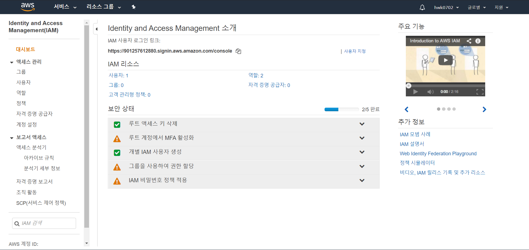529x250 pixels.
Task: Open the hwk0702 account menu
Action: [446, 7]
